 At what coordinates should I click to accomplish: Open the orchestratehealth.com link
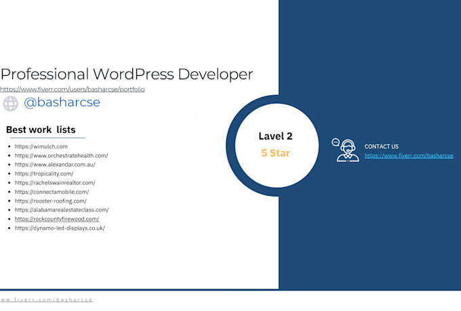[62, 156]
